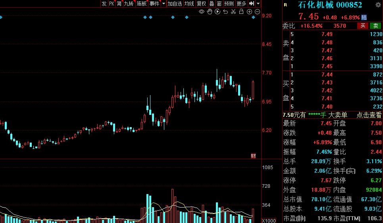Open settings gear beside the stock name
383x223 pixels.
click(x=378, y=5)
